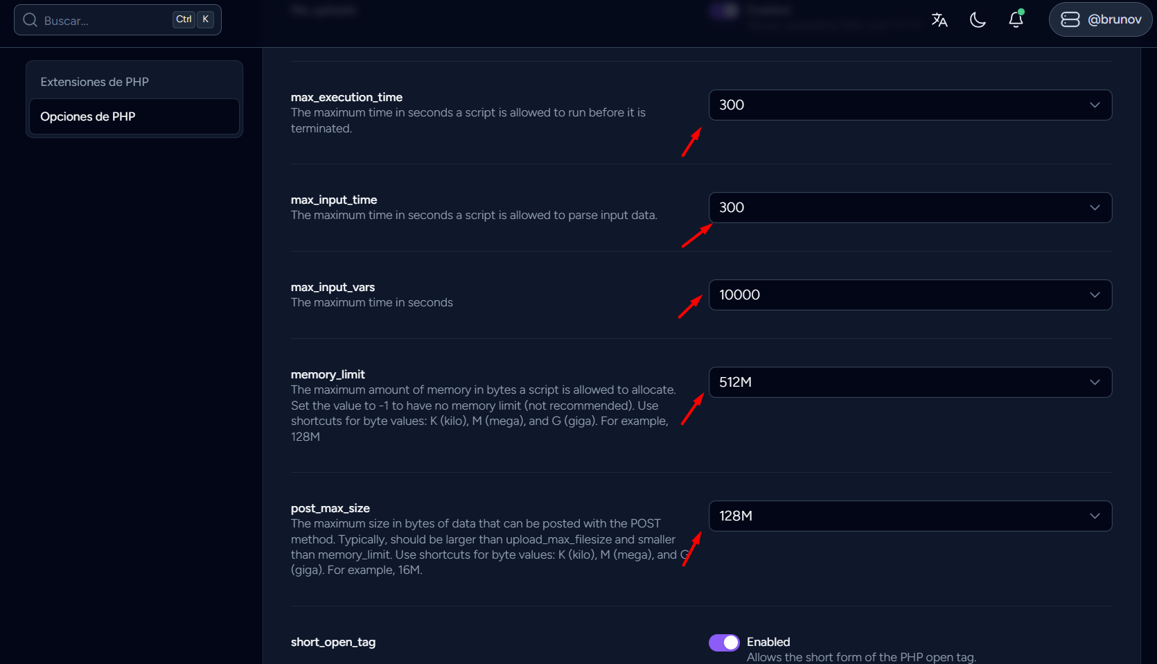The width and height of the screenshot is (1157, 664).
Task: Toggle dark mode with moon icon
Action: pos(978,20)
